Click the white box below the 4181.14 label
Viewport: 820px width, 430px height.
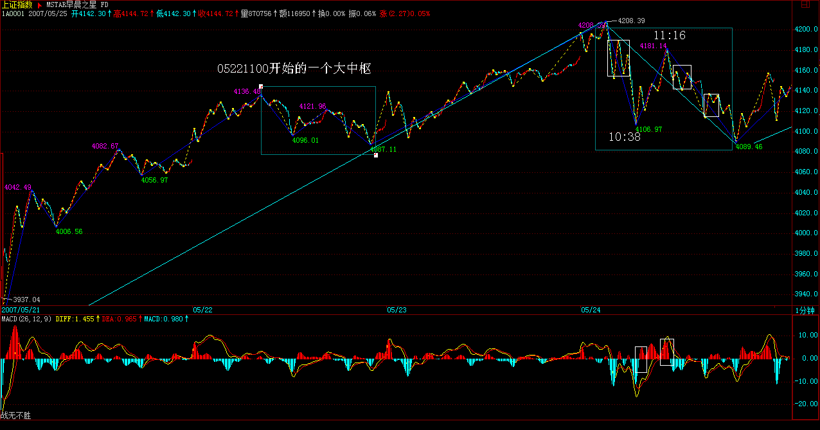coord(682,77)
